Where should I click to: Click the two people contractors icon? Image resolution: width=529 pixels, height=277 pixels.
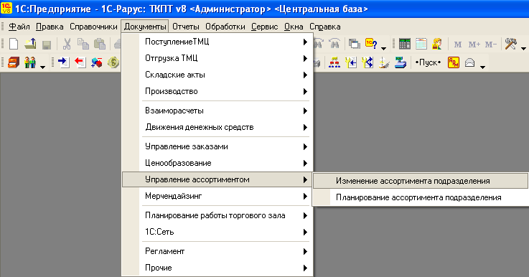point(30,62)
